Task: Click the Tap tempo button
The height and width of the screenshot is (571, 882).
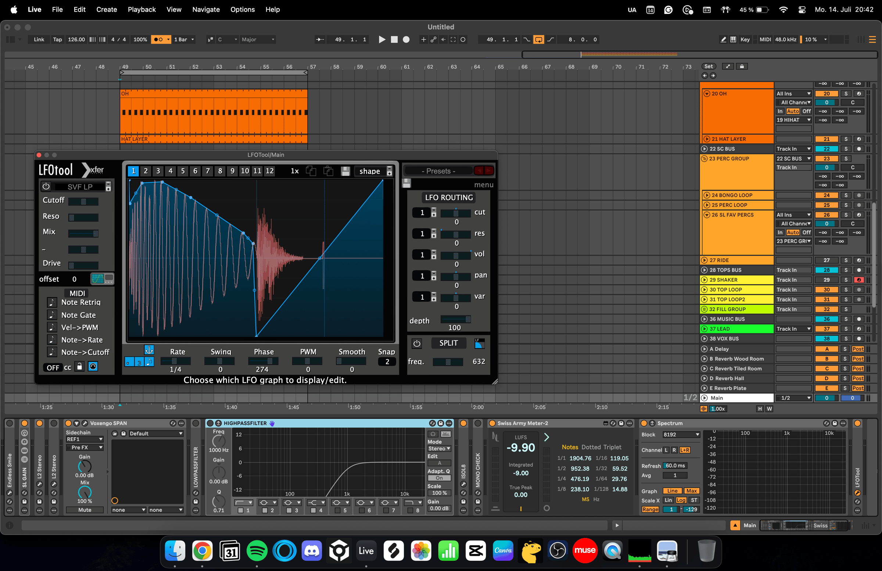Action: pyautogui.click(x=57, y=39)
